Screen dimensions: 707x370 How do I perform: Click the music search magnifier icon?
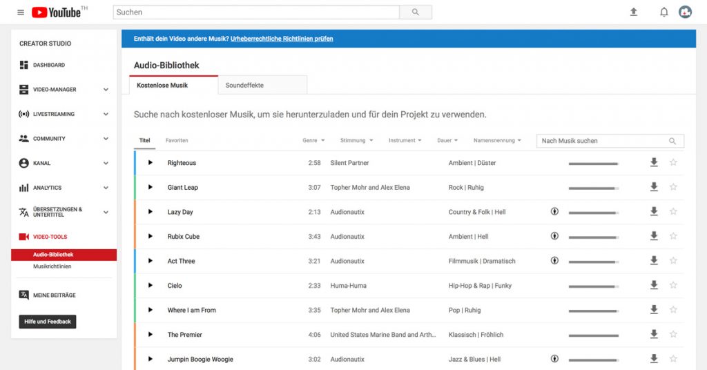coord(672,141)
